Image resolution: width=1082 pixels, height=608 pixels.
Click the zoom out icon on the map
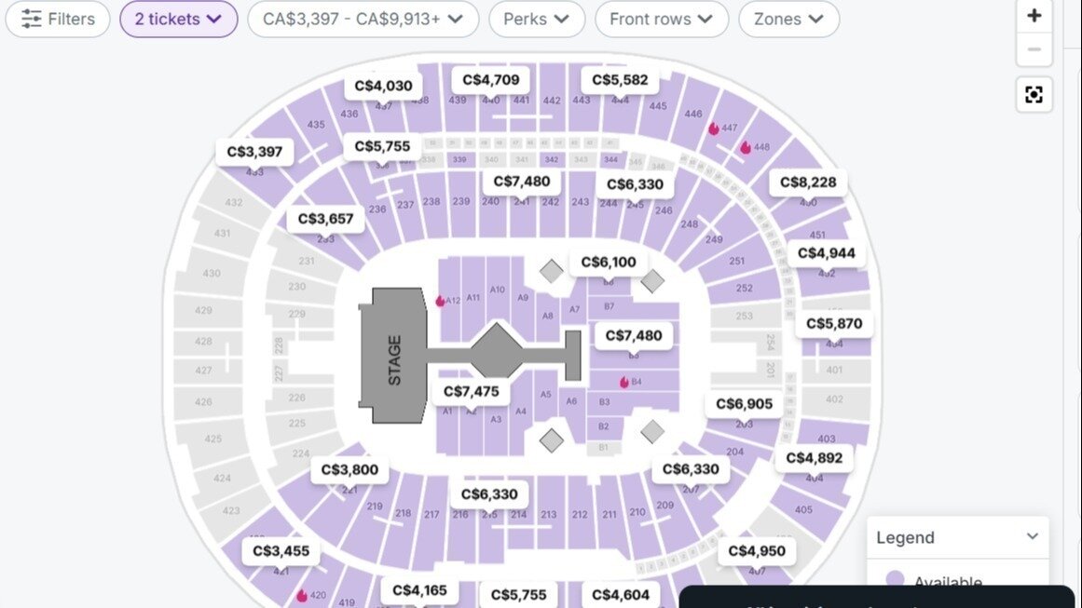pos(1034,49)
